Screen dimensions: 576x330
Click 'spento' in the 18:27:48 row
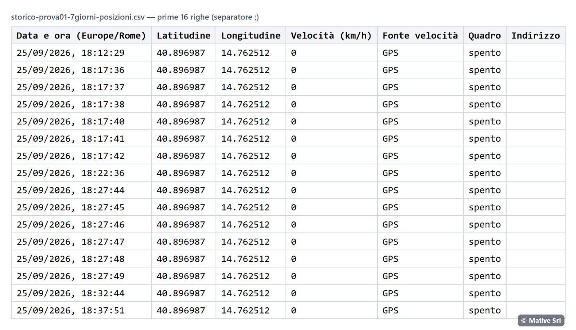[485, 259]
